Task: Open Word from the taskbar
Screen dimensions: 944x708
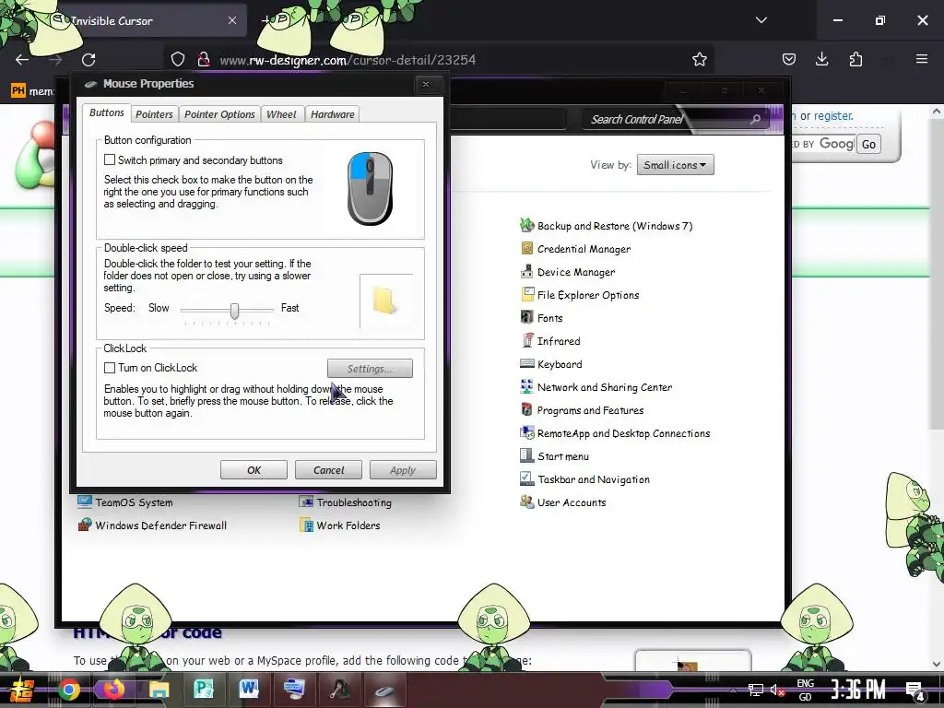Action: tap(249, 690)
